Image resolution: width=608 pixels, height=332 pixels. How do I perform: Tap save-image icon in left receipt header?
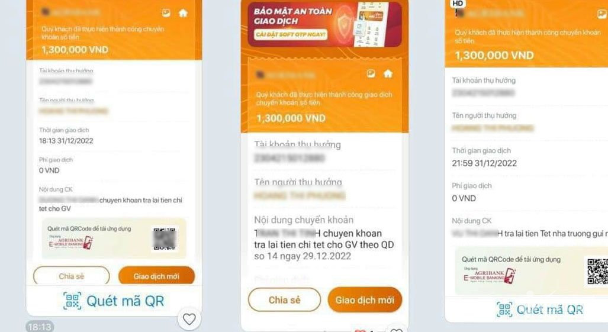click(166, 13)
